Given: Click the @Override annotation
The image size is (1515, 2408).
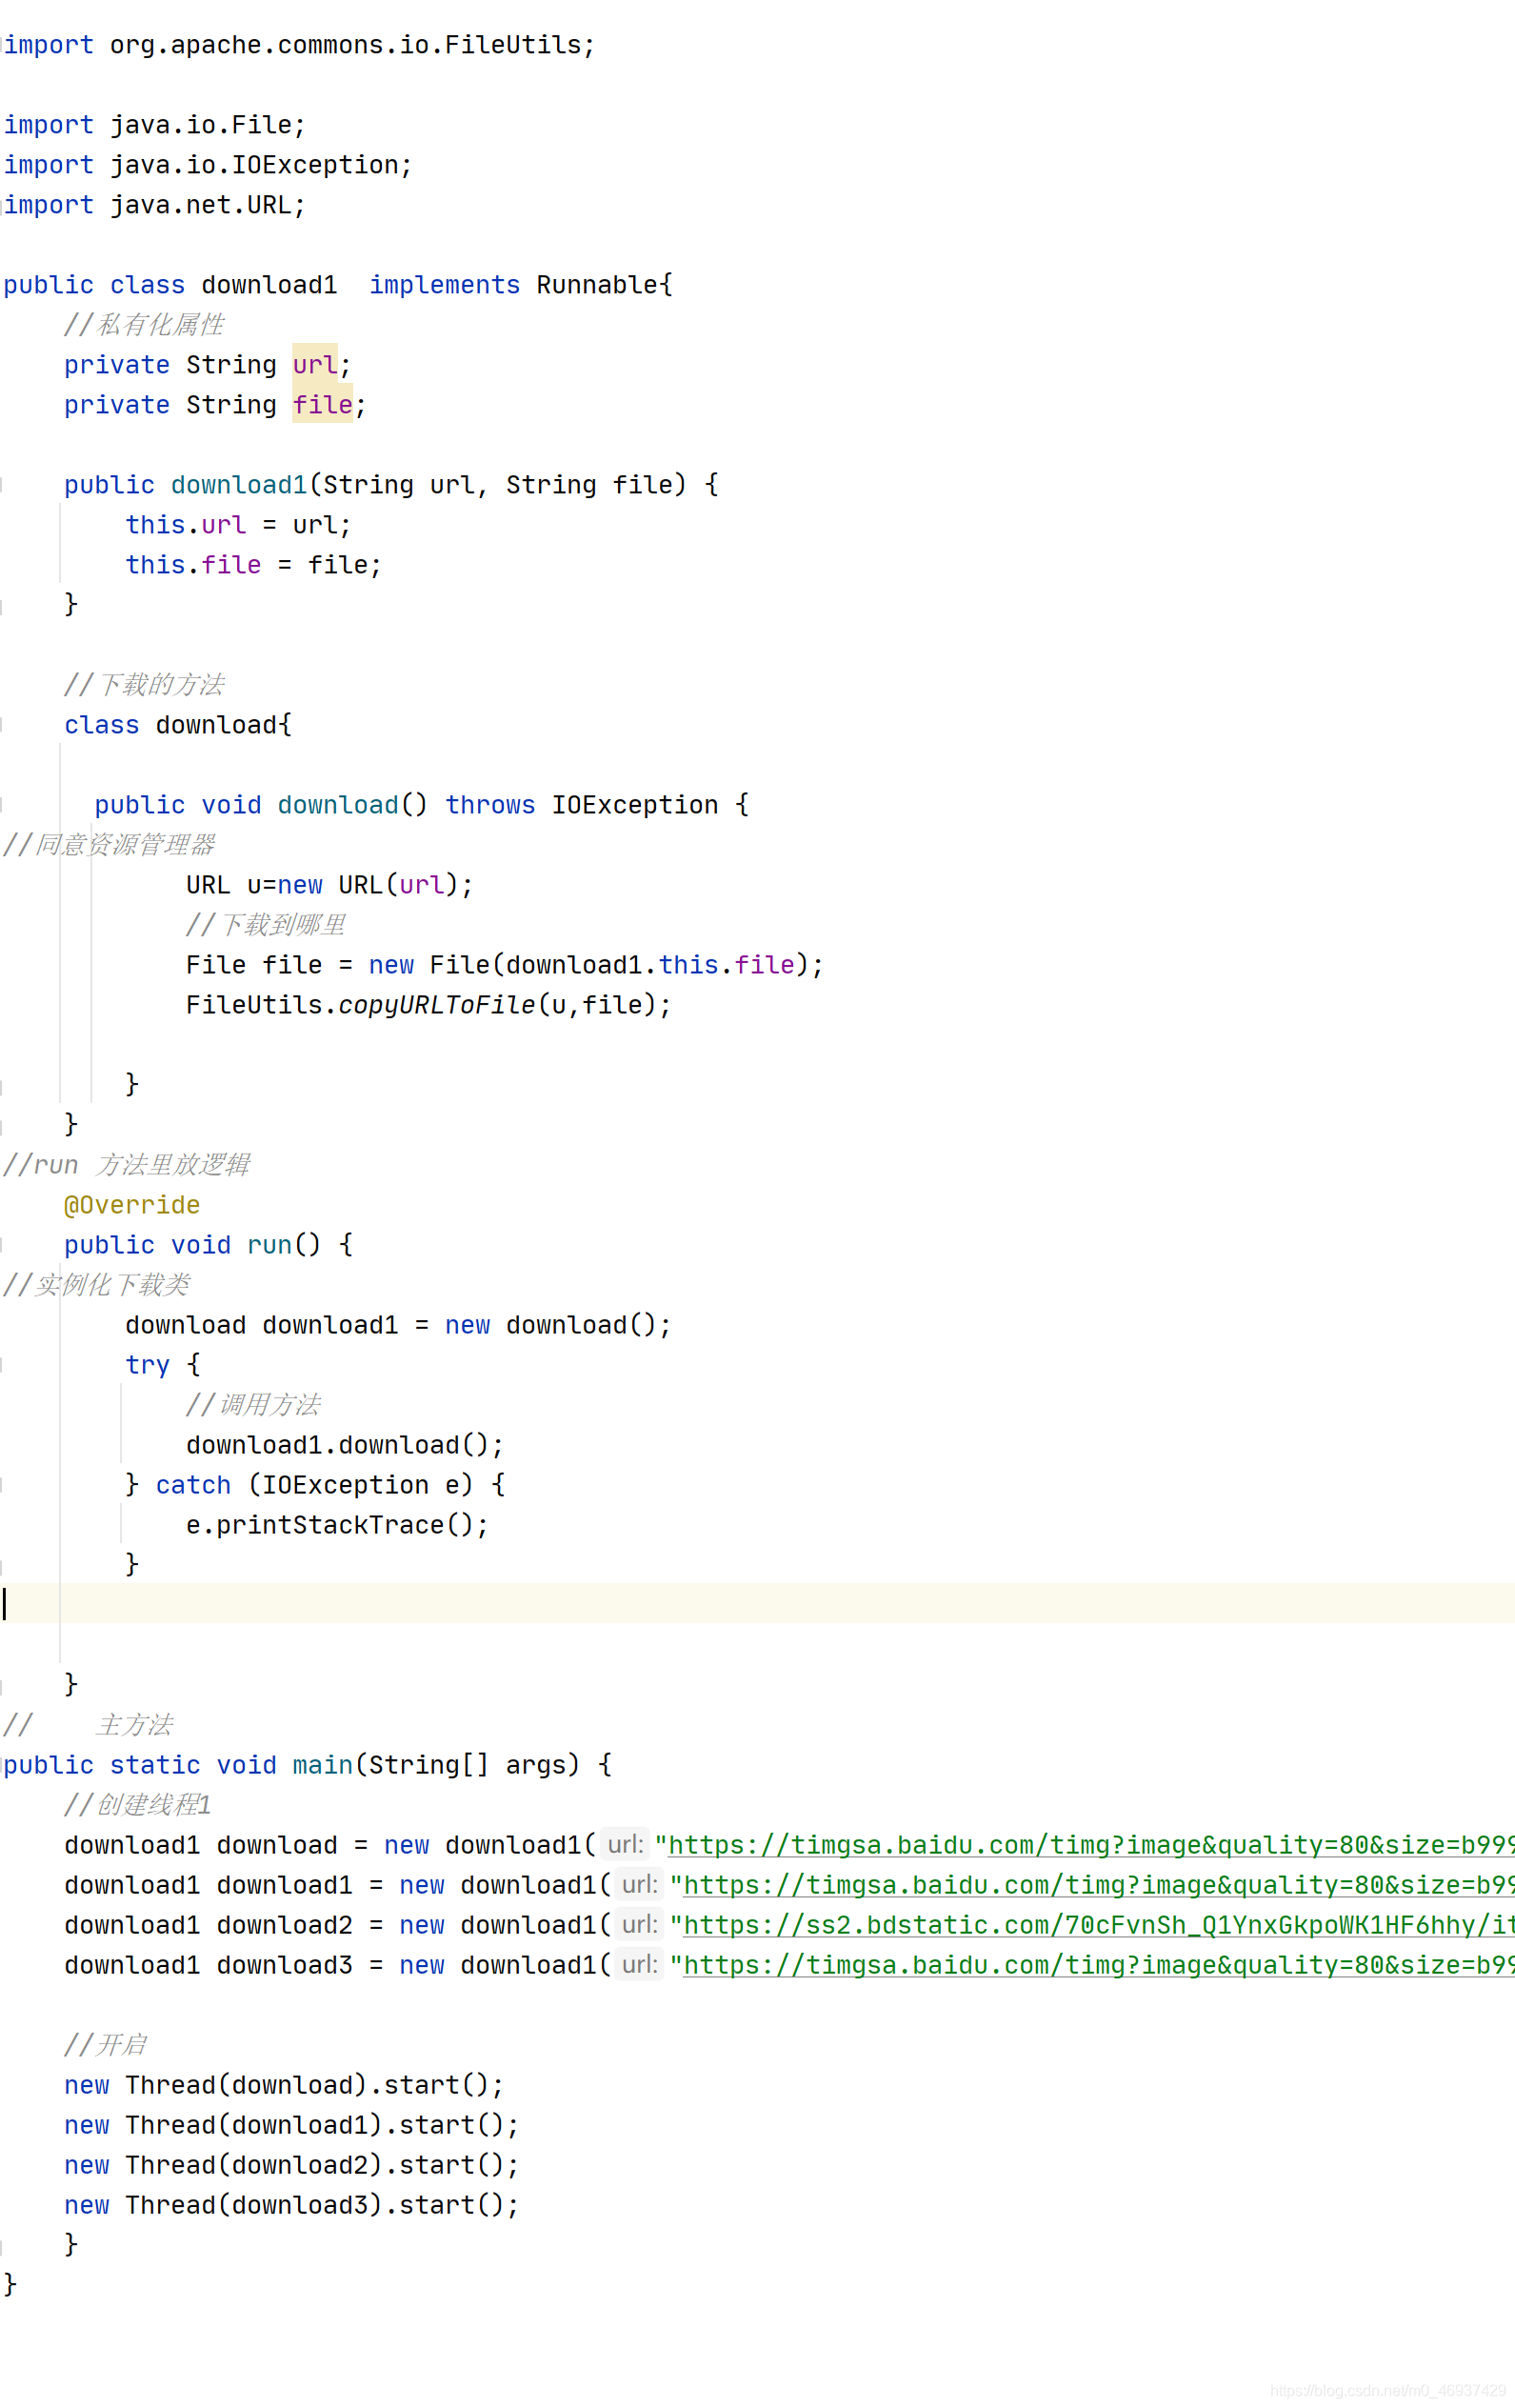Looking at the screenshot, I should point(132,1205).
